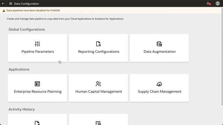223x125 pixels.
Task: Open the user profile menu
Action: click(x=217, y=3)
